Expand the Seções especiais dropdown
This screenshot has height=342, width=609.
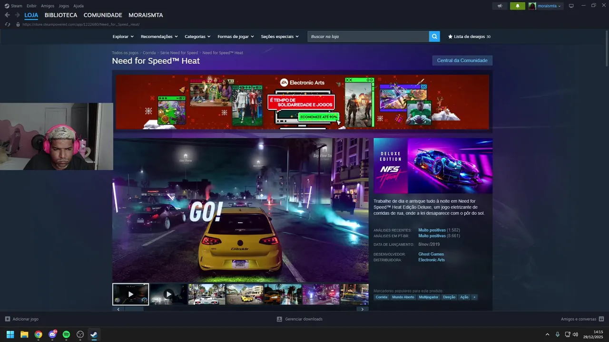pos(280,37)
